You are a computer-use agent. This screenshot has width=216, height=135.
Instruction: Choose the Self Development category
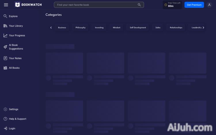(138, 28)
